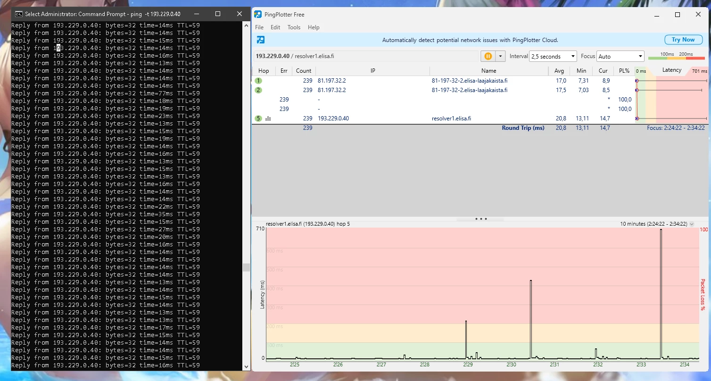Click the time=77ms reply line in Command Prompt
Screen dimensions: 711x381
click(106, 93)
